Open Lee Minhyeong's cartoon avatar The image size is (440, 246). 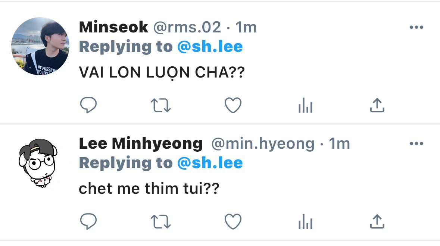(x=38, y=163)
